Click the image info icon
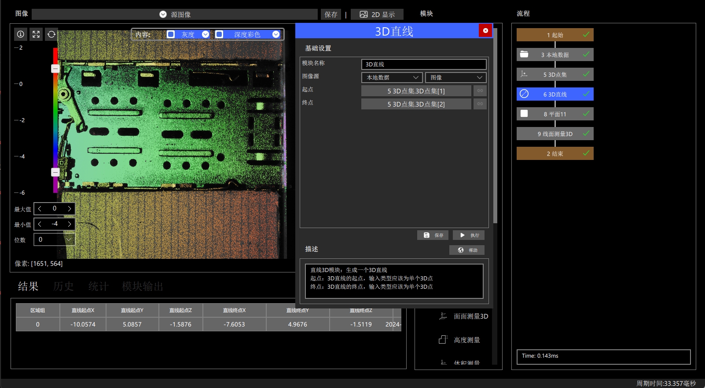Image resolution: width=705 pixels, height=388 pixels. click(20, 34)
